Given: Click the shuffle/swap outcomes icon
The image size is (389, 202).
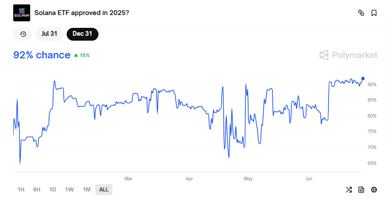Looking at the screenshot, I should [349, 190].
